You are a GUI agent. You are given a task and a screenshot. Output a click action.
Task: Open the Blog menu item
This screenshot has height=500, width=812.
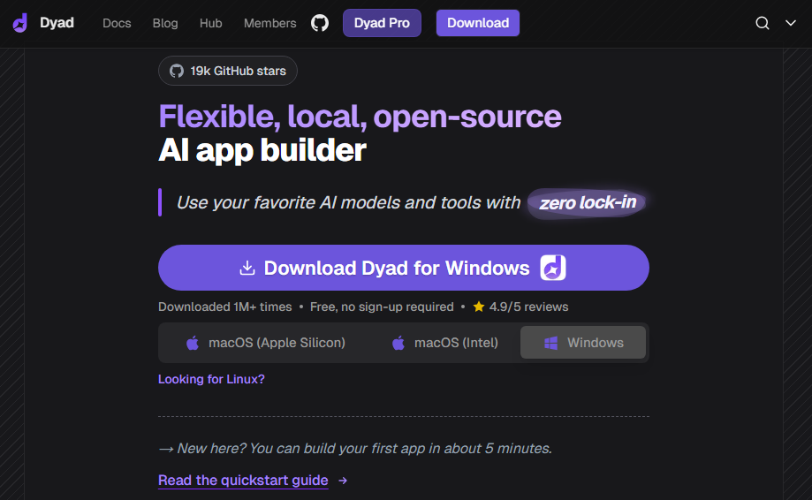(165, 23)
